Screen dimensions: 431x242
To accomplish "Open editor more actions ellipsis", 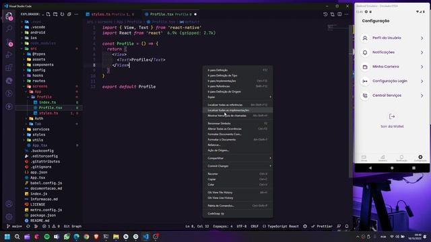I will pyautogui.click(x=347, y=14).
